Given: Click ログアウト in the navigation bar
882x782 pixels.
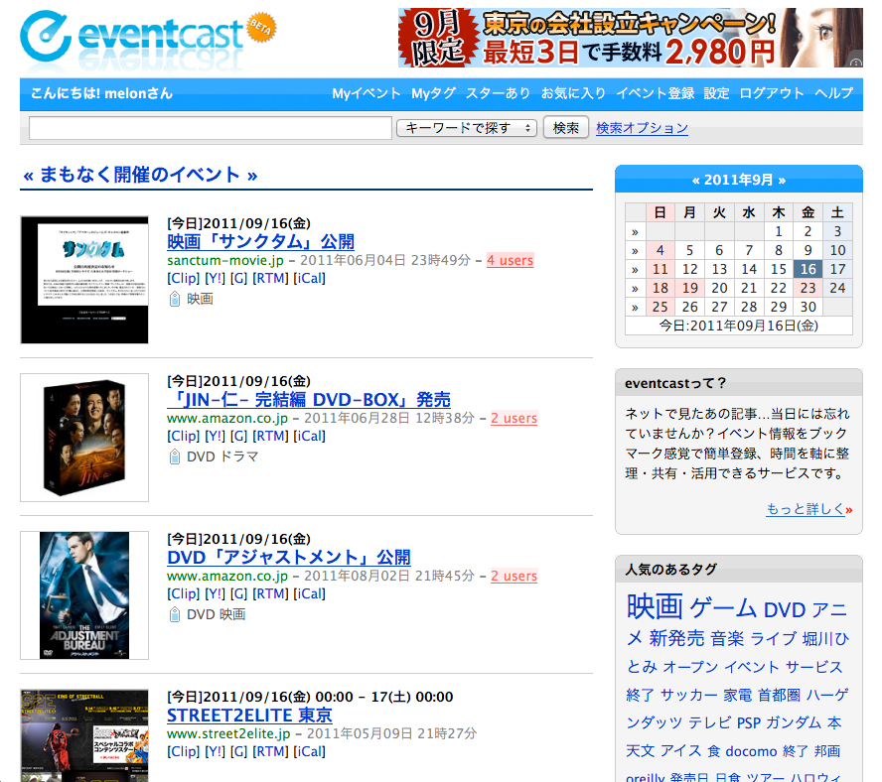Looking at the screenshot, I should point(772,93).
